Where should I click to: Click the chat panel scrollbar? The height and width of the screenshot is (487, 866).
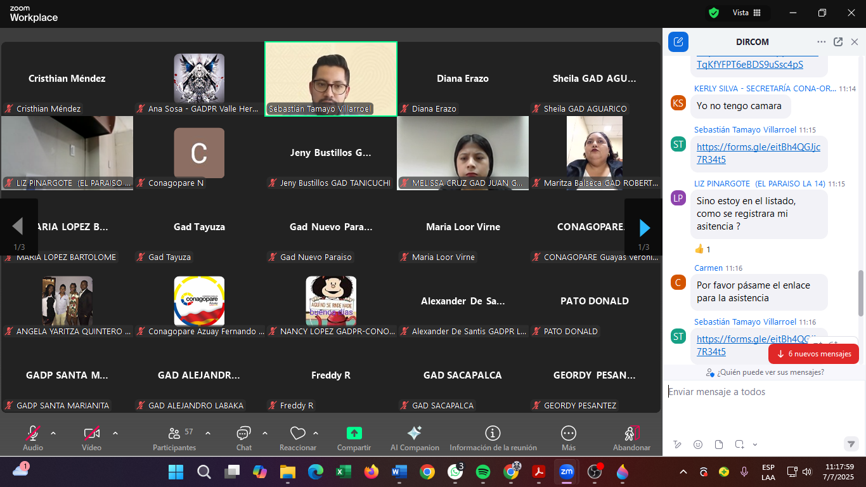[x=860, y=292]
